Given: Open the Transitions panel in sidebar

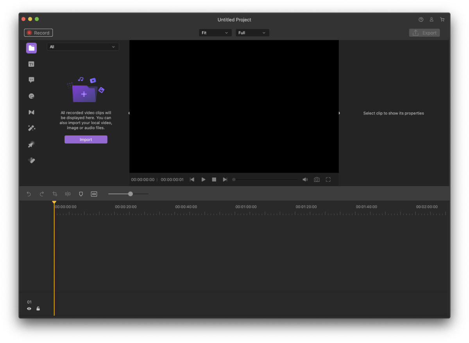Looking at the screenshot, I should point(31,112).
